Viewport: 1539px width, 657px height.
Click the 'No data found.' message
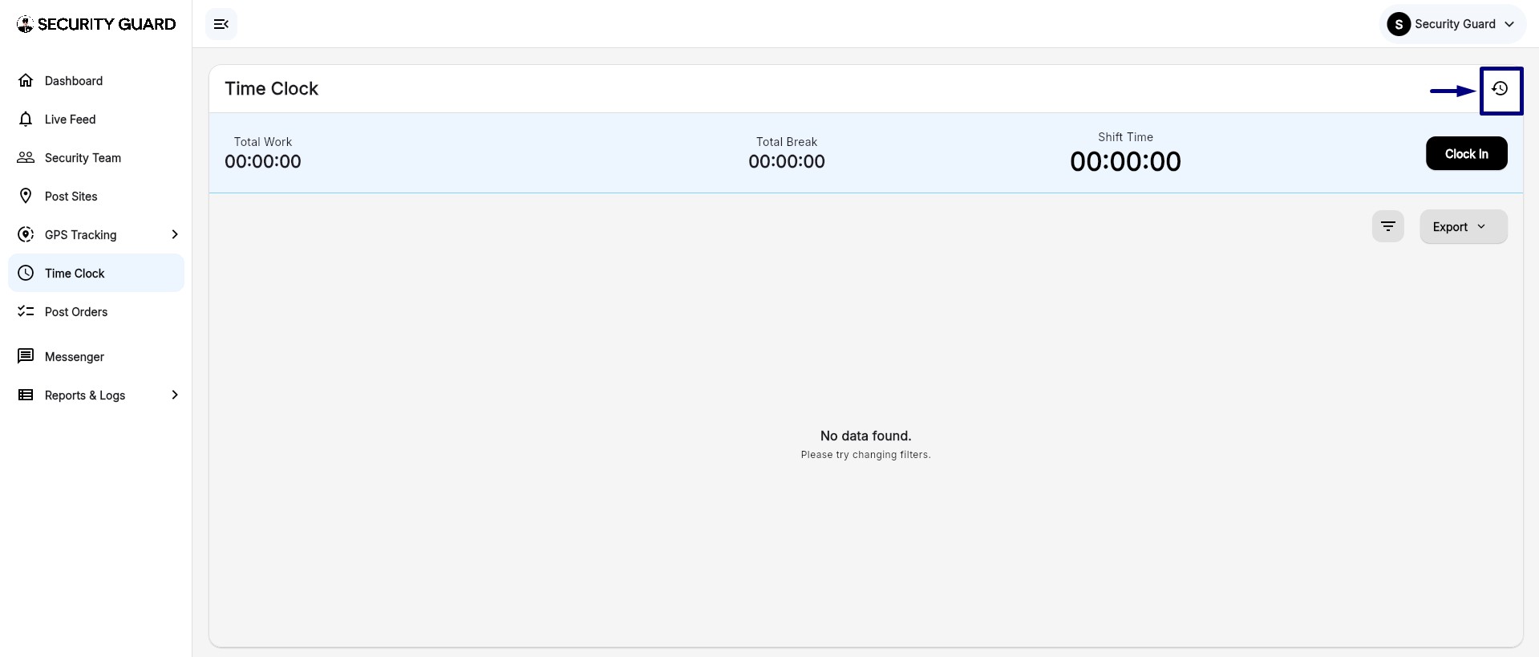[x=865, y=436]
